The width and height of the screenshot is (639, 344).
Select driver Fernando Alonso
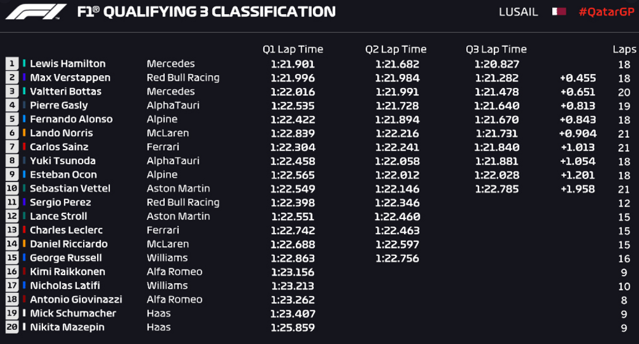(x=71, y=119)
